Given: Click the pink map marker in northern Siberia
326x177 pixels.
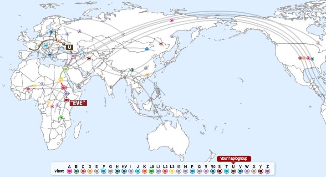Looking at the screenshot, I should 172,20.
